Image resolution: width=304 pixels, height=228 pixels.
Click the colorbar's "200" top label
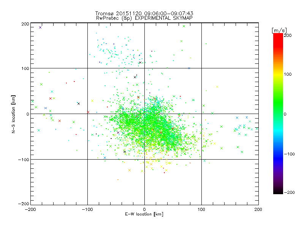pos(288,35)
